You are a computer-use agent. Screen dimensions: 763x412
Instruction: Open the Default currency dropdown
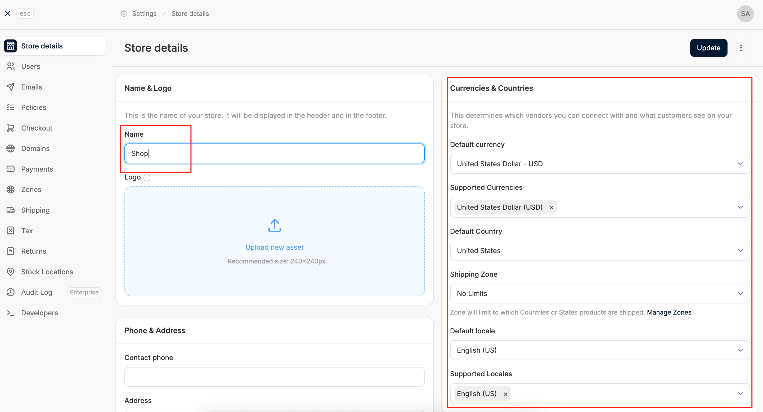pos(600,164)
